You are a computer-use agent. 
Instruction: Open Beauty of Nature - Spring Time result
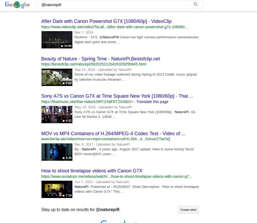click(101, 59)
